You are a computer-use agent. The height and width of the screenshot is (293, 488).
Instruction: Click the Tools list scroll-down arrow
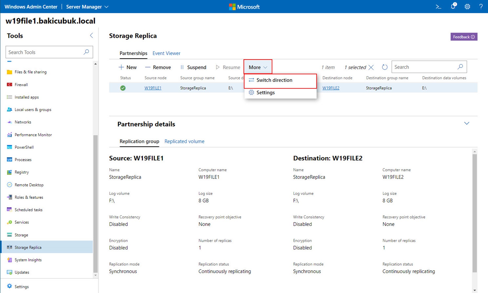point(95,275)
